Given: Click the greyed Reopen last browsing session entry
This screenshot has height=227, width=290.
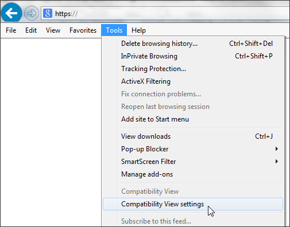Looking at the screenshot, I should tap(193, 107).
